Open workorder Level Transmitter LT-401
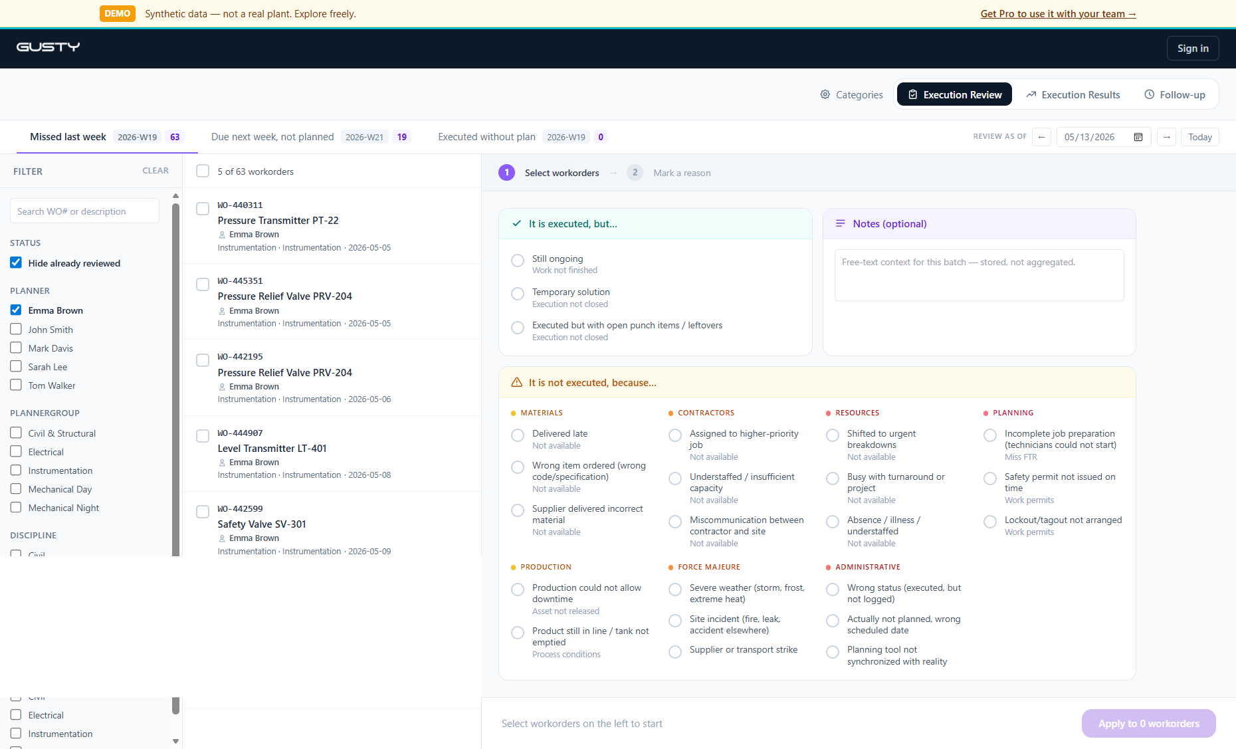 272,449
